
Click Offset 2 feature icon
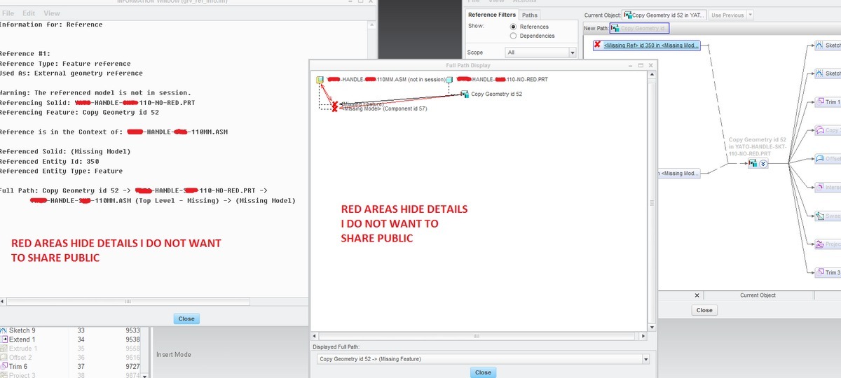coord(4,358)
